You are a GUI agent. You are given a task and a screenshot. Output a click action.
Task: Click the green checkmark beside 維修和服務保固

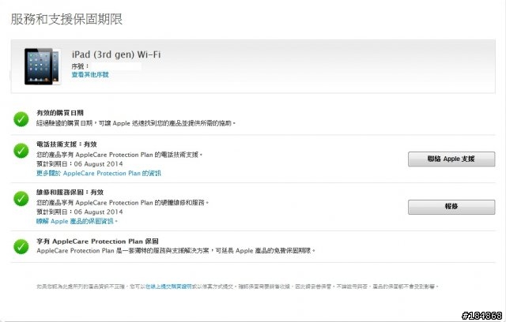tap(21, 199)
